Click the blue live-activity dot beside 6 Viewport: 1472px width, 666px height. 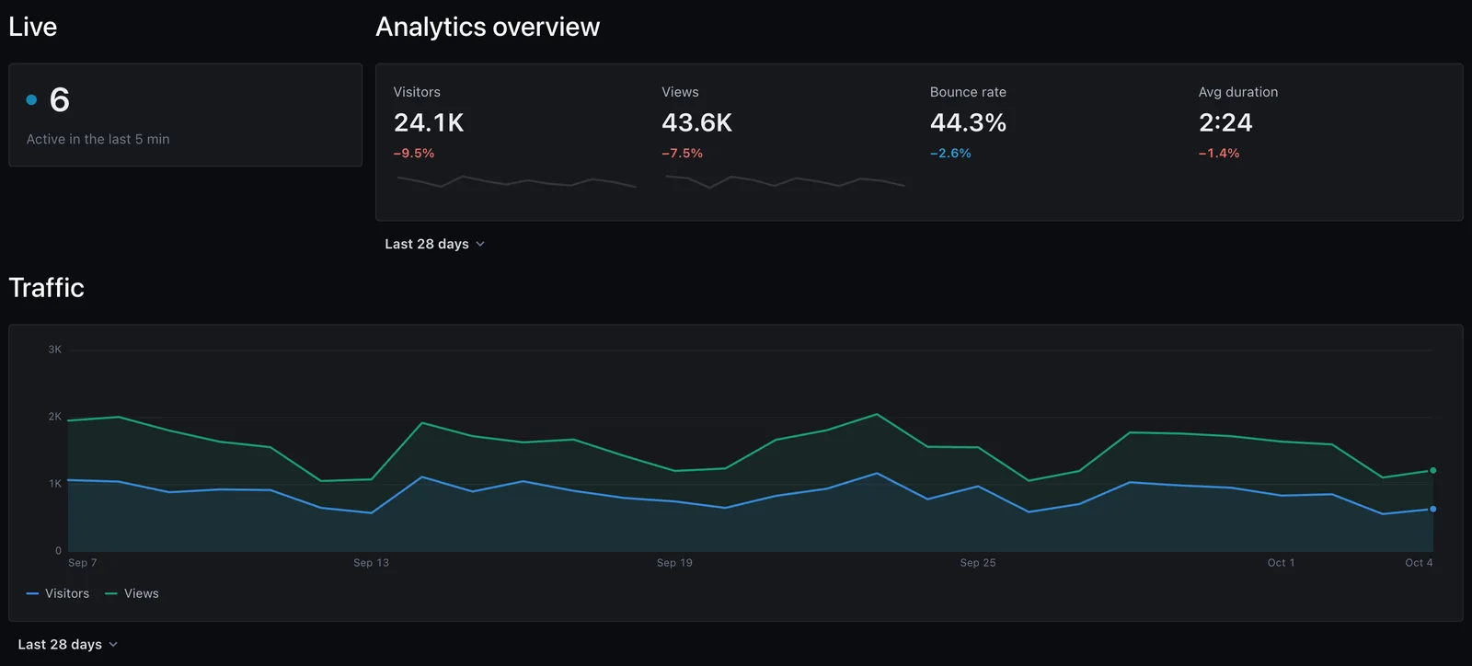(x=31, y=99)
